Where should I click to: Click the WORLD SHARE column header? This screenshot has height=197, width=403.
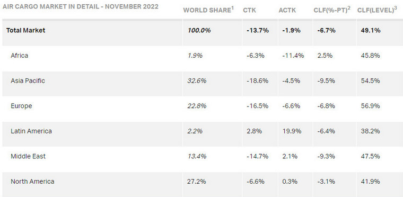pyautogui.click(x=208, y=10)
